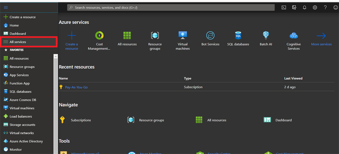Image resolution: width=339 pixels, height=154 pixels.
Task: Open the portal settings gear
Action: click(x=315, y=8)
